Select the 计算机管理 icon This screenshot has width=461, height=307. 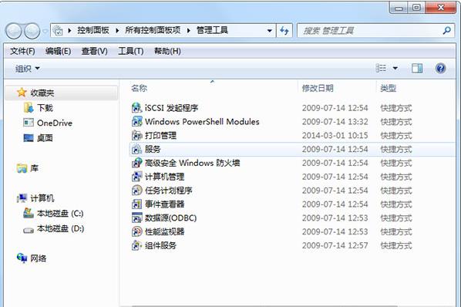click(136, 177)
